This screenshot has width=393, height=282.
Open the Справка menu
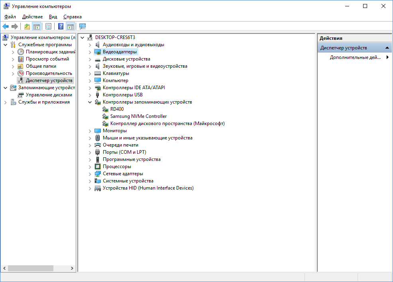[73, 17]
